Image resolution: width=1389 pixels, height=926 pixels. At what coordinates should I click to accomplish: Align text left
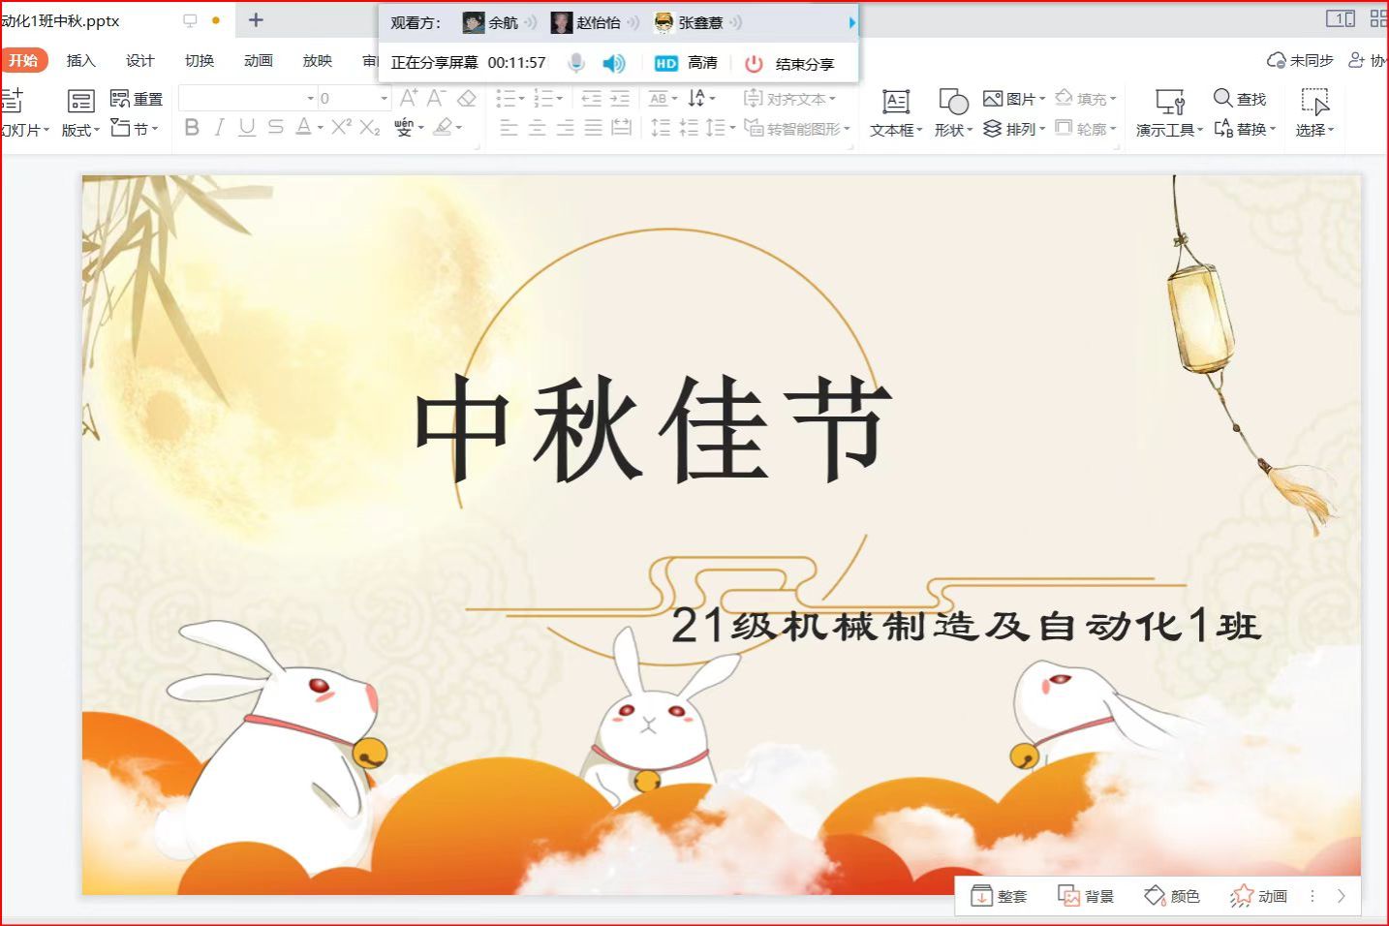[509, 127]
